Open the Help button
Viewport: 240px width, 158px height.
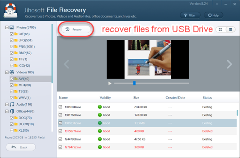pyautogui.click(x=213, y=16)
